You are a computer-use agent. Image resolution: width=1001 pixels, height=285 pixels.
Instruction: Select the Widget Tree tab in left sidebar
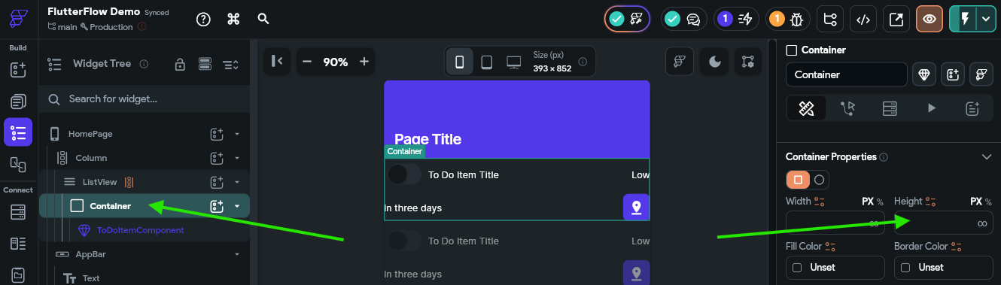click(18, 132)
